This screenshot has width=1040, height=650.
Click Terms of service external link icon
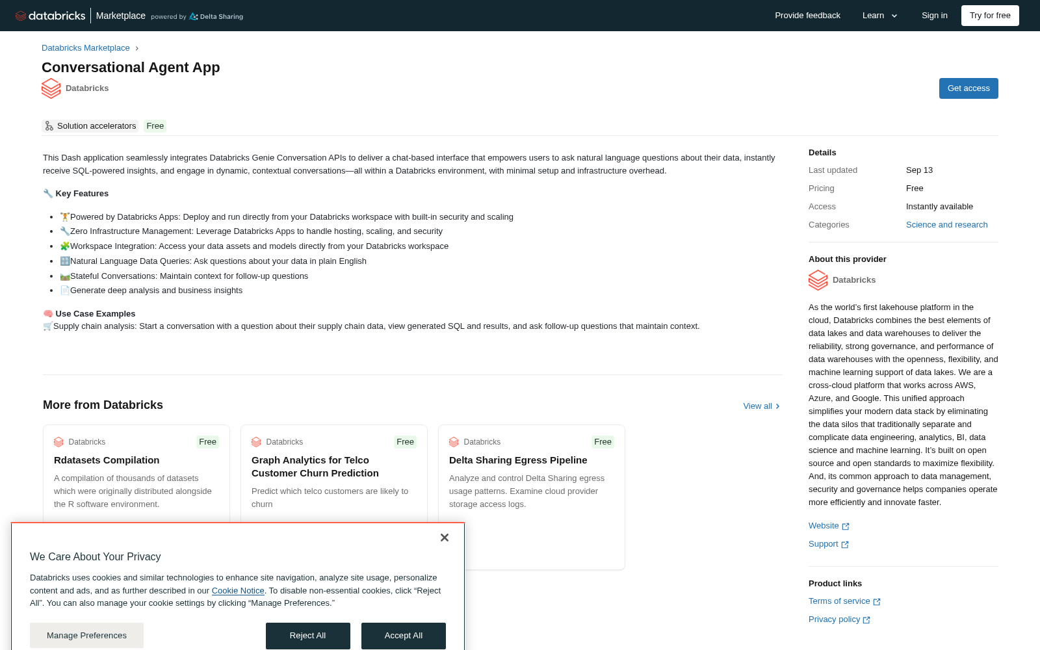pos(877,602)
